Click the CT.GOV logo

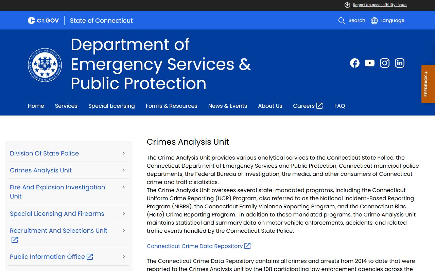(43, 21)
